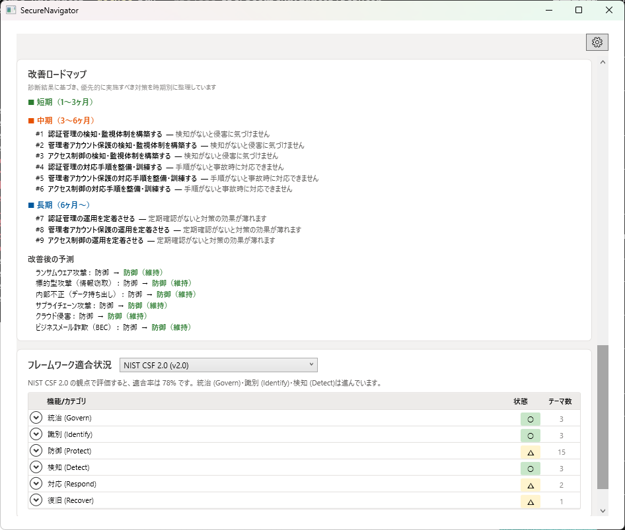Click the green square marker beside 短期（1～3ヶ月）
Screen dimensions: 625x530
[30, 102]
